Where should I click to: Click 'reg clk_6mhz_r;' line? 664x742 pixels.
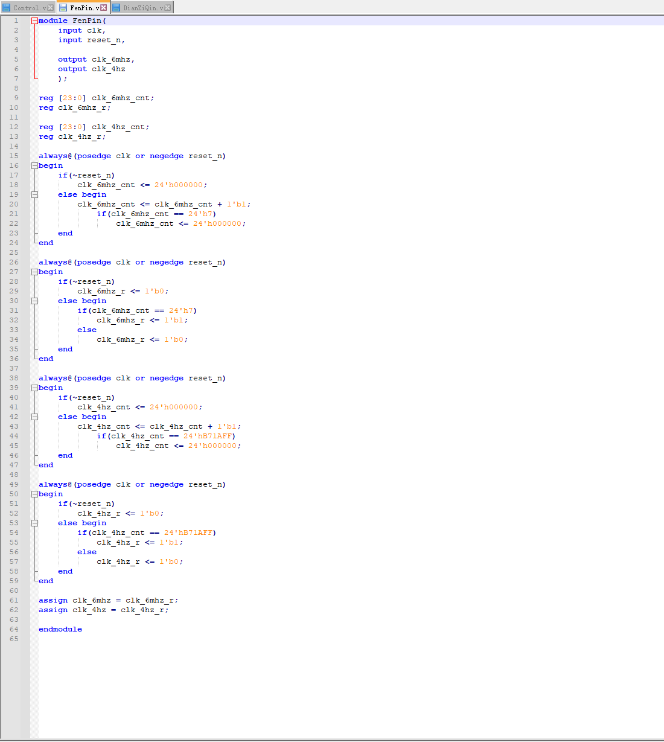(75, 107)
